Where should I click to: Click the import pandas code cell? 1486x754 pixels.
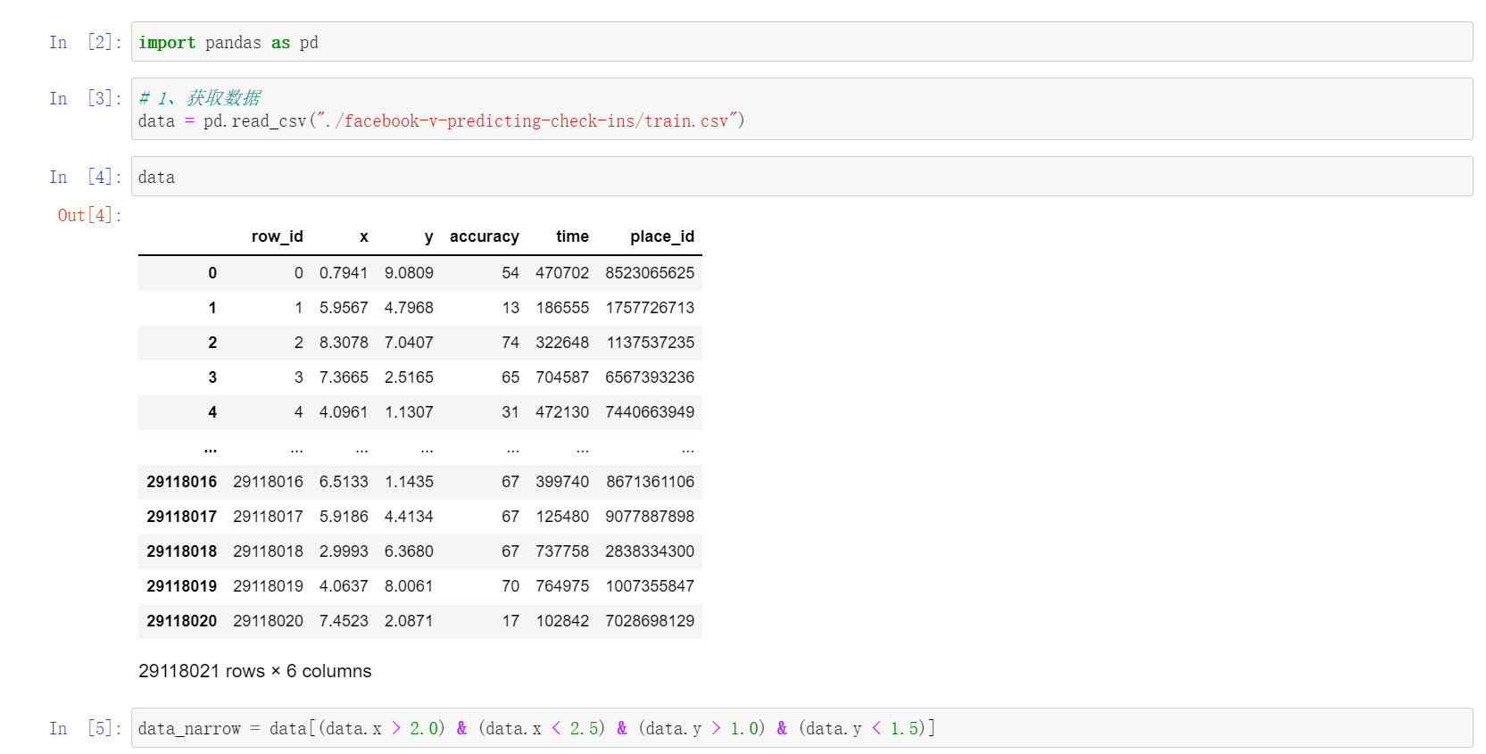coord(801,42)
